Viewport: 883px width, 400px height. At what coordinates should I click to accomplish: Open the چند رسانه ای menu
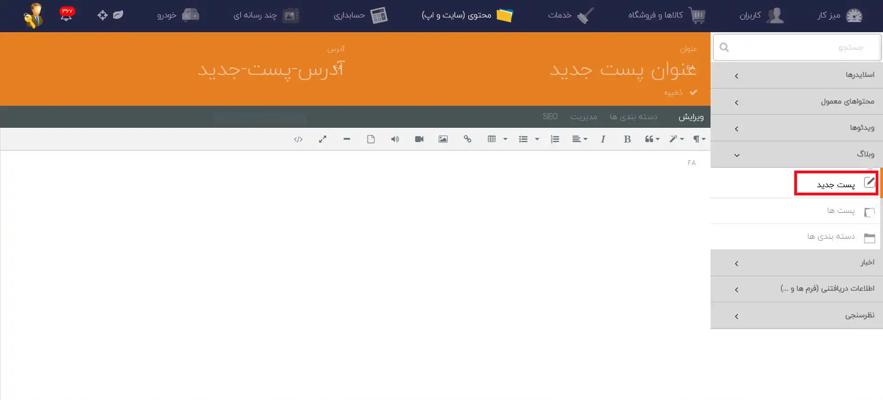tap(266, 15)
